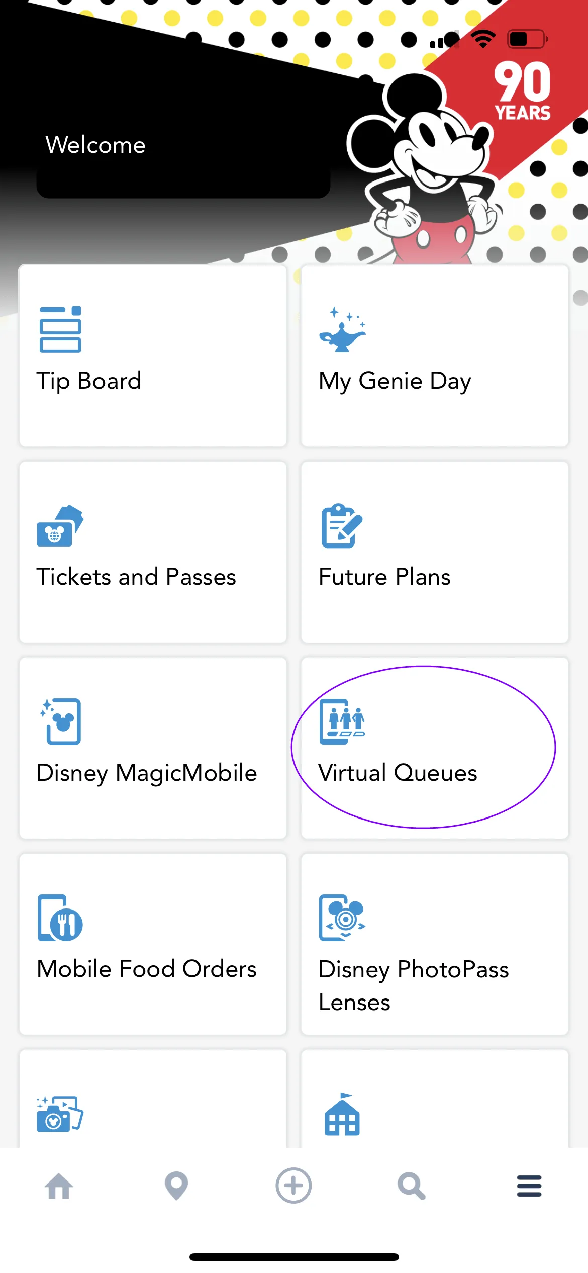Go to the Home tab

pyautogui.click(x=59, y=1186)
